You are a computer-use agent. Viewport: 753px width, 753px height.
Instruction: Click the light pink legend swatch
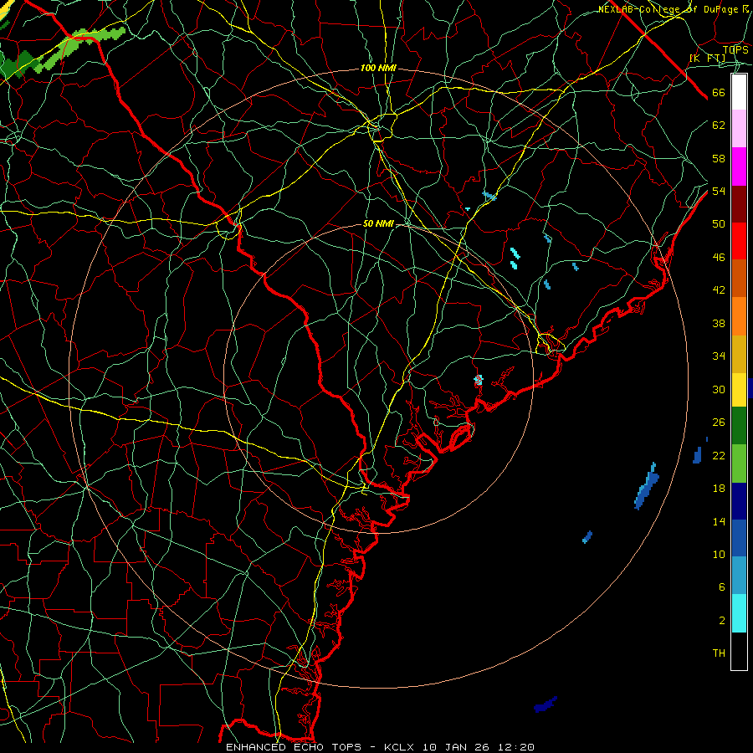(x=739, y=129)
